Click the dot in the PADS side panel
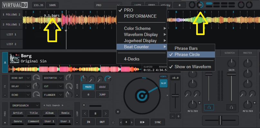Image resolution: width=260 pixels, height=128 pixels. click(5, 123)
